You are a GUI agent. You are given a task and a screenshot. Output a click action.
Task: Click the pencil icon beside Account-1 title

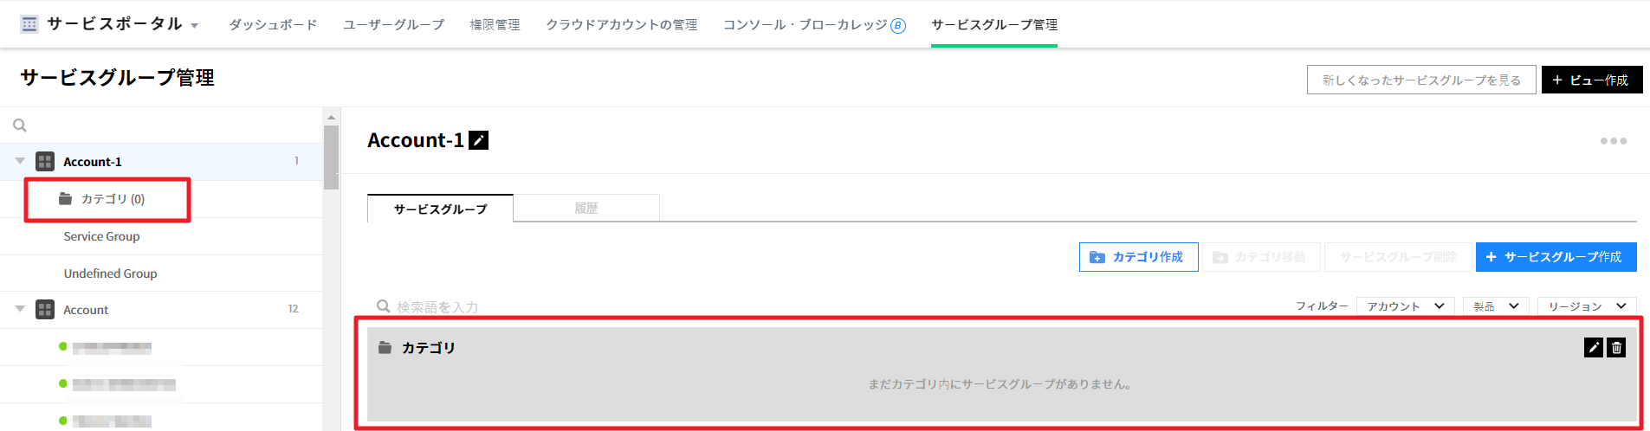click(x=478, y=140)
